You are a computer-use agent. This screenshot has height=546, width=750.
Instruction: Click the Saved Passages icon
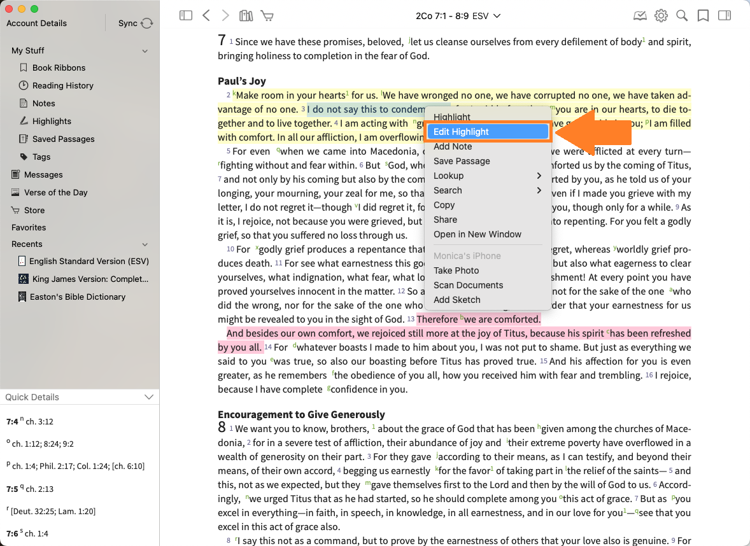pyautogui.click(x=23, y=139)
